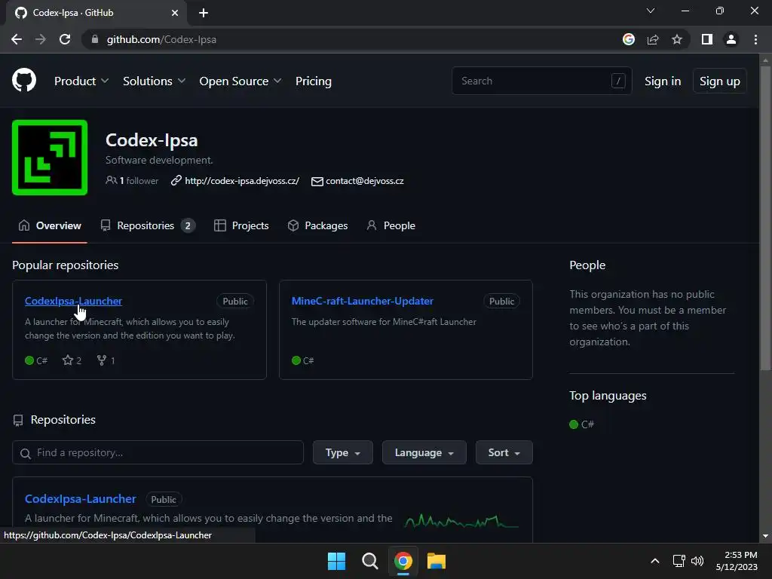772x579 pixels.
Task: Switch to the Projects tab
Action: [241, 225]
